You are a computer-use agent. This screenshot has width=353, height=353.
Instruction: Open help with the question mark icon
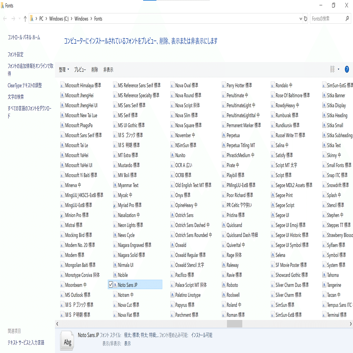347,69
